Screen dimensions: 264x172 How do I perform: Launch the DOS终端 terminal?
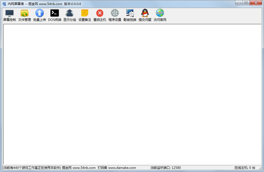click(55, 15)
